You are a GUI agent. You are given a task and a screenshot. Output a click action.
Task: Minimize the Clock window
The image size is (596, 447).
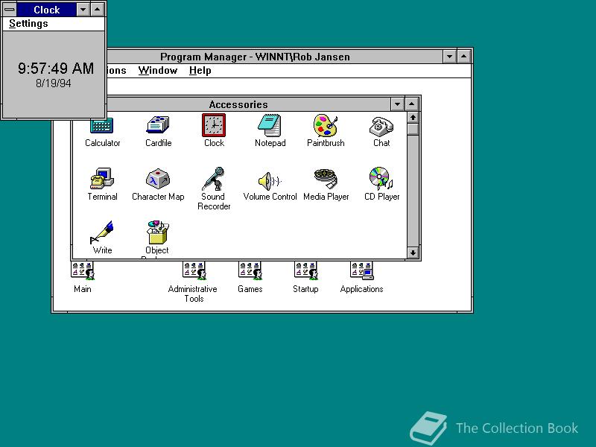tap(83, 10)
